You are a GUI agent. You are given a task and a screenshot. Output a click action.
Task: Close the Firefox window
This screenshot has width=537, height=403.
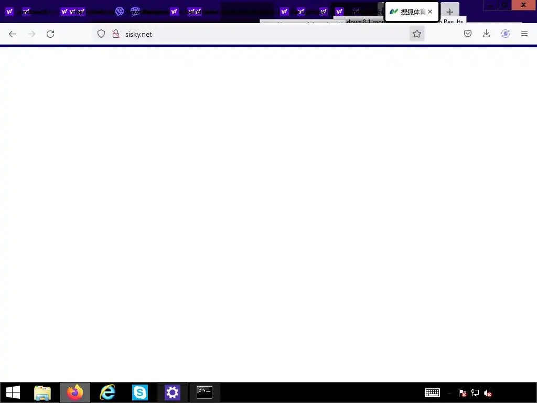(524, 5)
